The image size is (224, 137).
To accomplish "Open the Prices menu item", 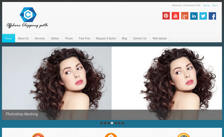I will tap(69, 38).
